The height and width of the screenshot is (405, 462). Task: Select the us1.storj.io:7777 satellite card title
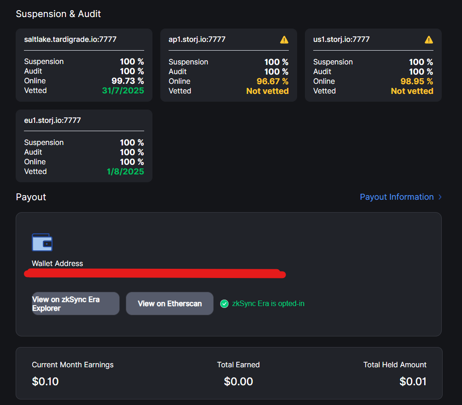tap(341, 39)
